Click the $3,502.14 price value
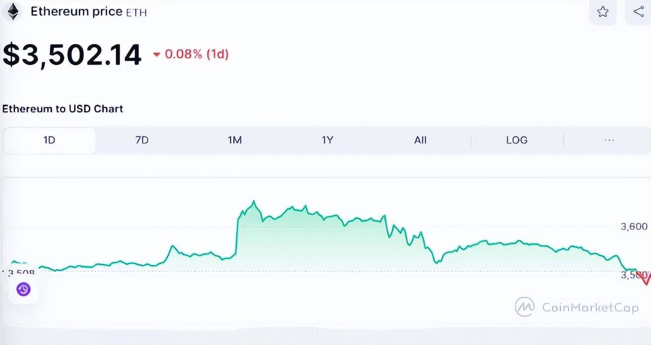Viewport: 651px width, 345px height. click(72, 55)
